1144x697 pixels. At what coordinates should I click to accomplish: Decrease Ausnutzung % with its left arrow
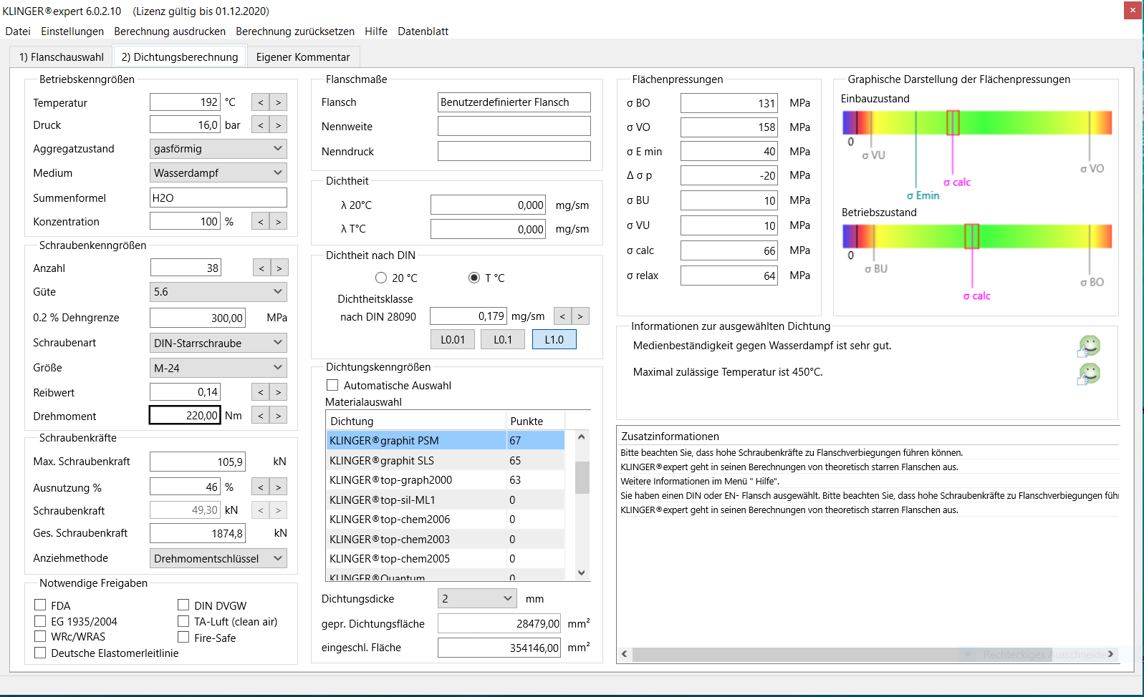click(261, 487)
